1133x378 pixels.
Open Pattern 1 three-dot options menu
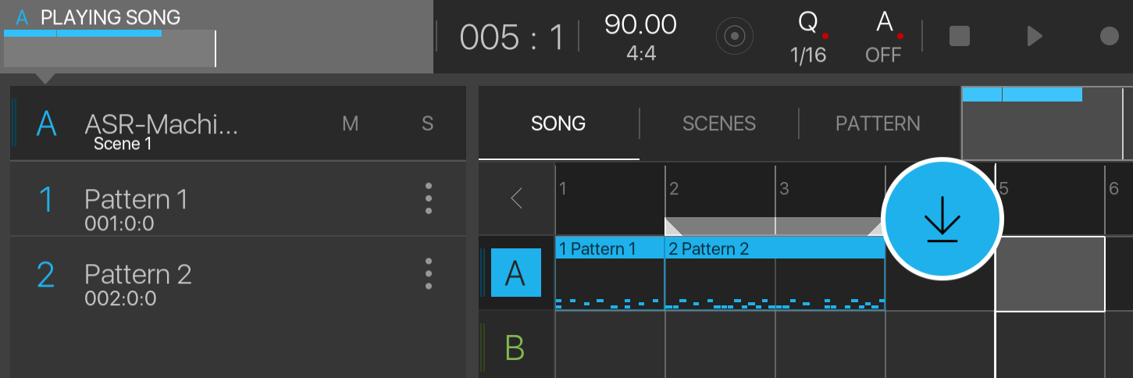click(x=428, y=198)
